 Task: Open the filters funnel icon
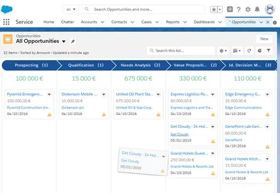coord(268,51)
